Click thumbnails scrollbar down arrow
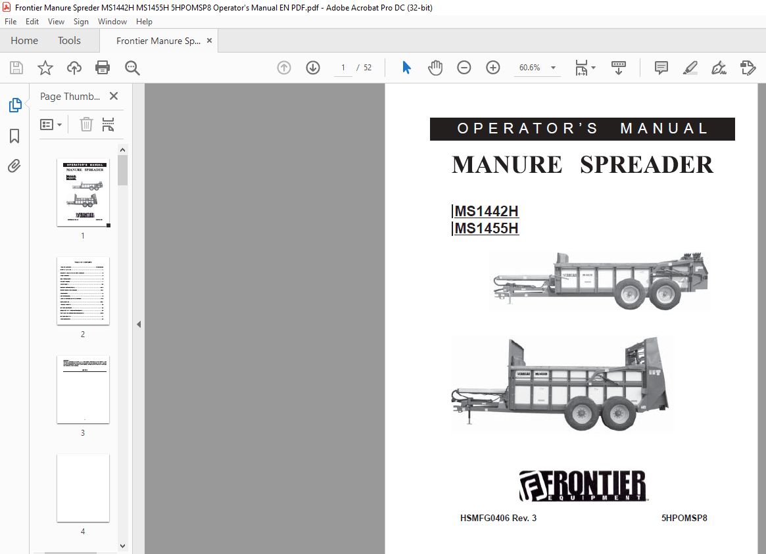The height and width of the screenshot is (554, 766). (x=122, y=546)
